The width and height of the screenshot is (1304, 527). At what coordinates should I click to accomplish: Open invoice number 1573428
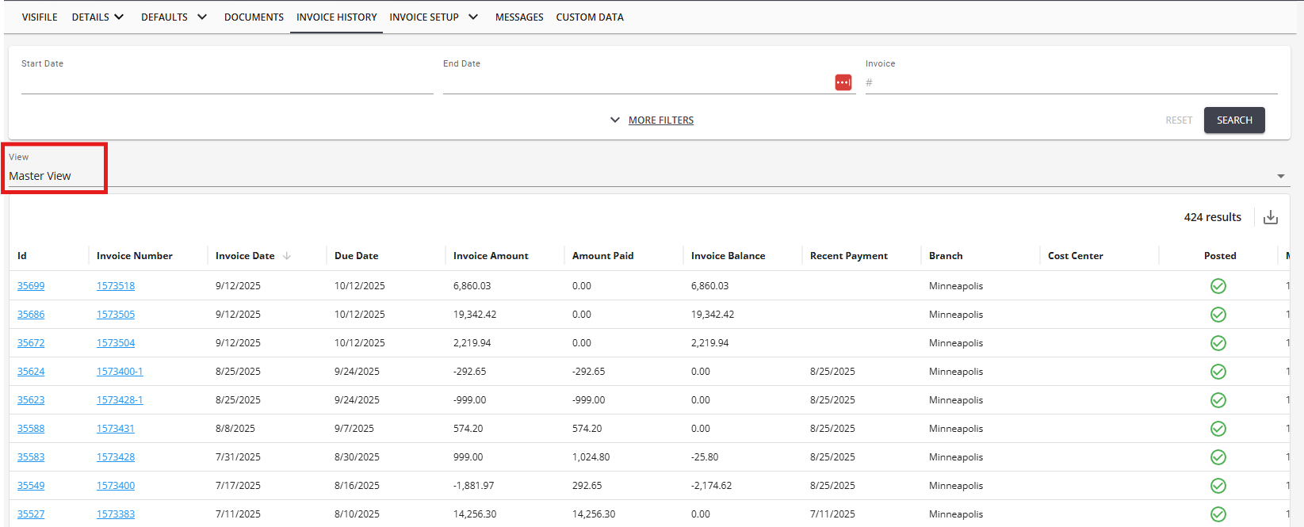(x=116, y=457)
